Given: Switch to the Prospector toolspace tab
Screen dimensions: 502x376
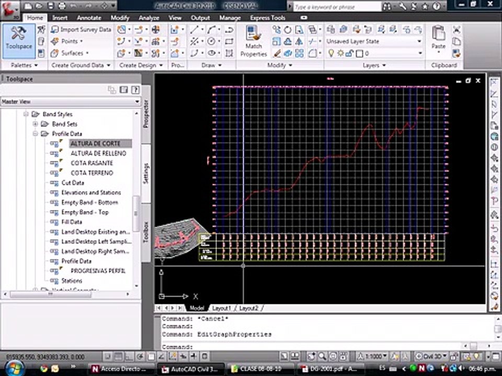Looking at the screenshot, I should tap(146, 114).
